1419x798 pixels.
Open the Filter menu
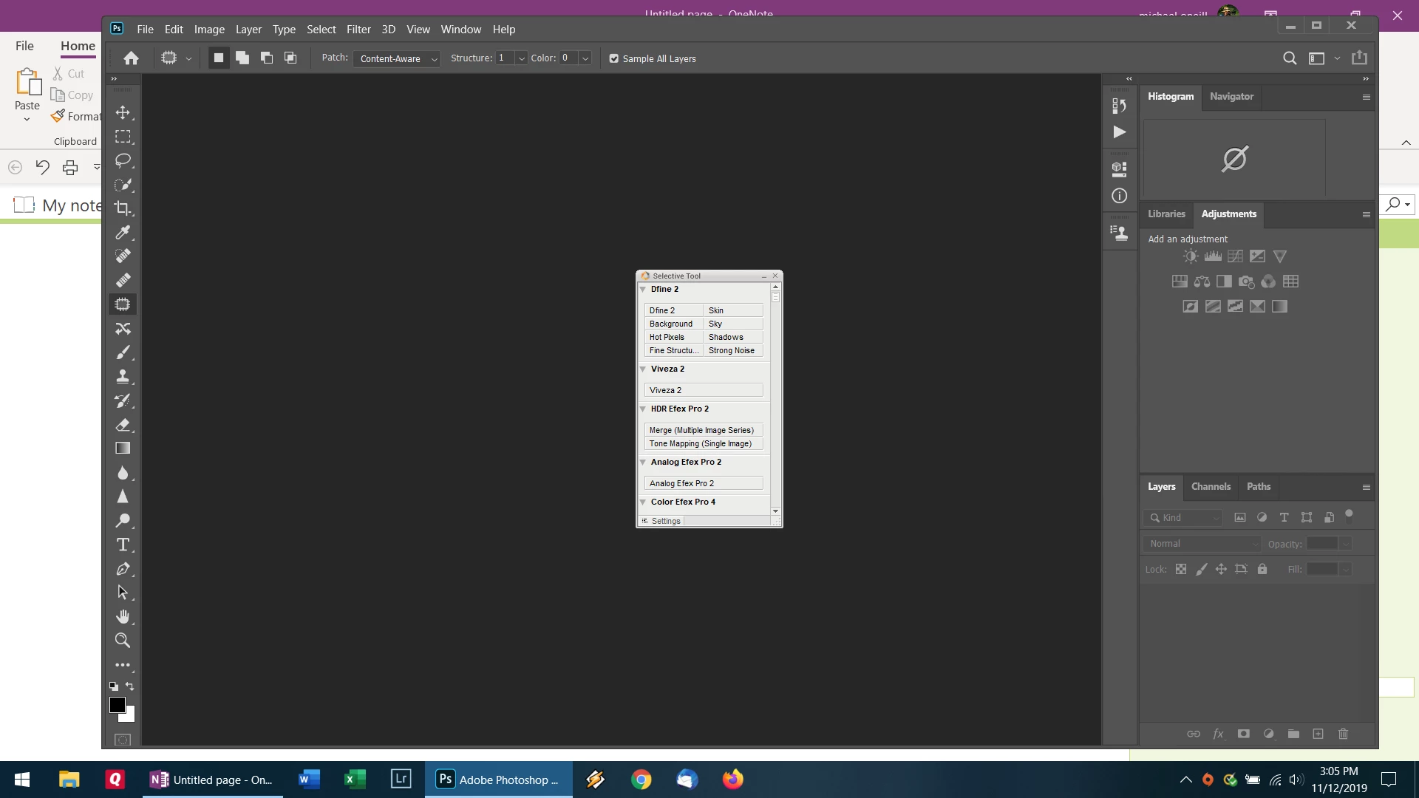pyautogui.click(x=358, y=30)
